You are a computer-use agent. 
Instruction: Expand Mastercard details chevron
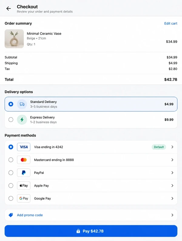click(x=172, y=160)
